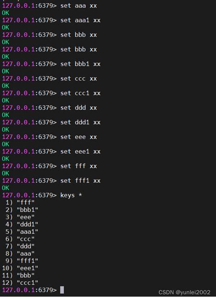Click result entry 10) "eee1"
The height and width of the screenshot is (299, 216).
(x=20, y=268)
